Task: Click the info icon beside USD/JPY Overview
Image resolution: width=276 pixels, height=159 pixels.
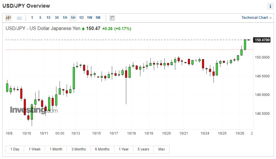Action: point(270,6)
